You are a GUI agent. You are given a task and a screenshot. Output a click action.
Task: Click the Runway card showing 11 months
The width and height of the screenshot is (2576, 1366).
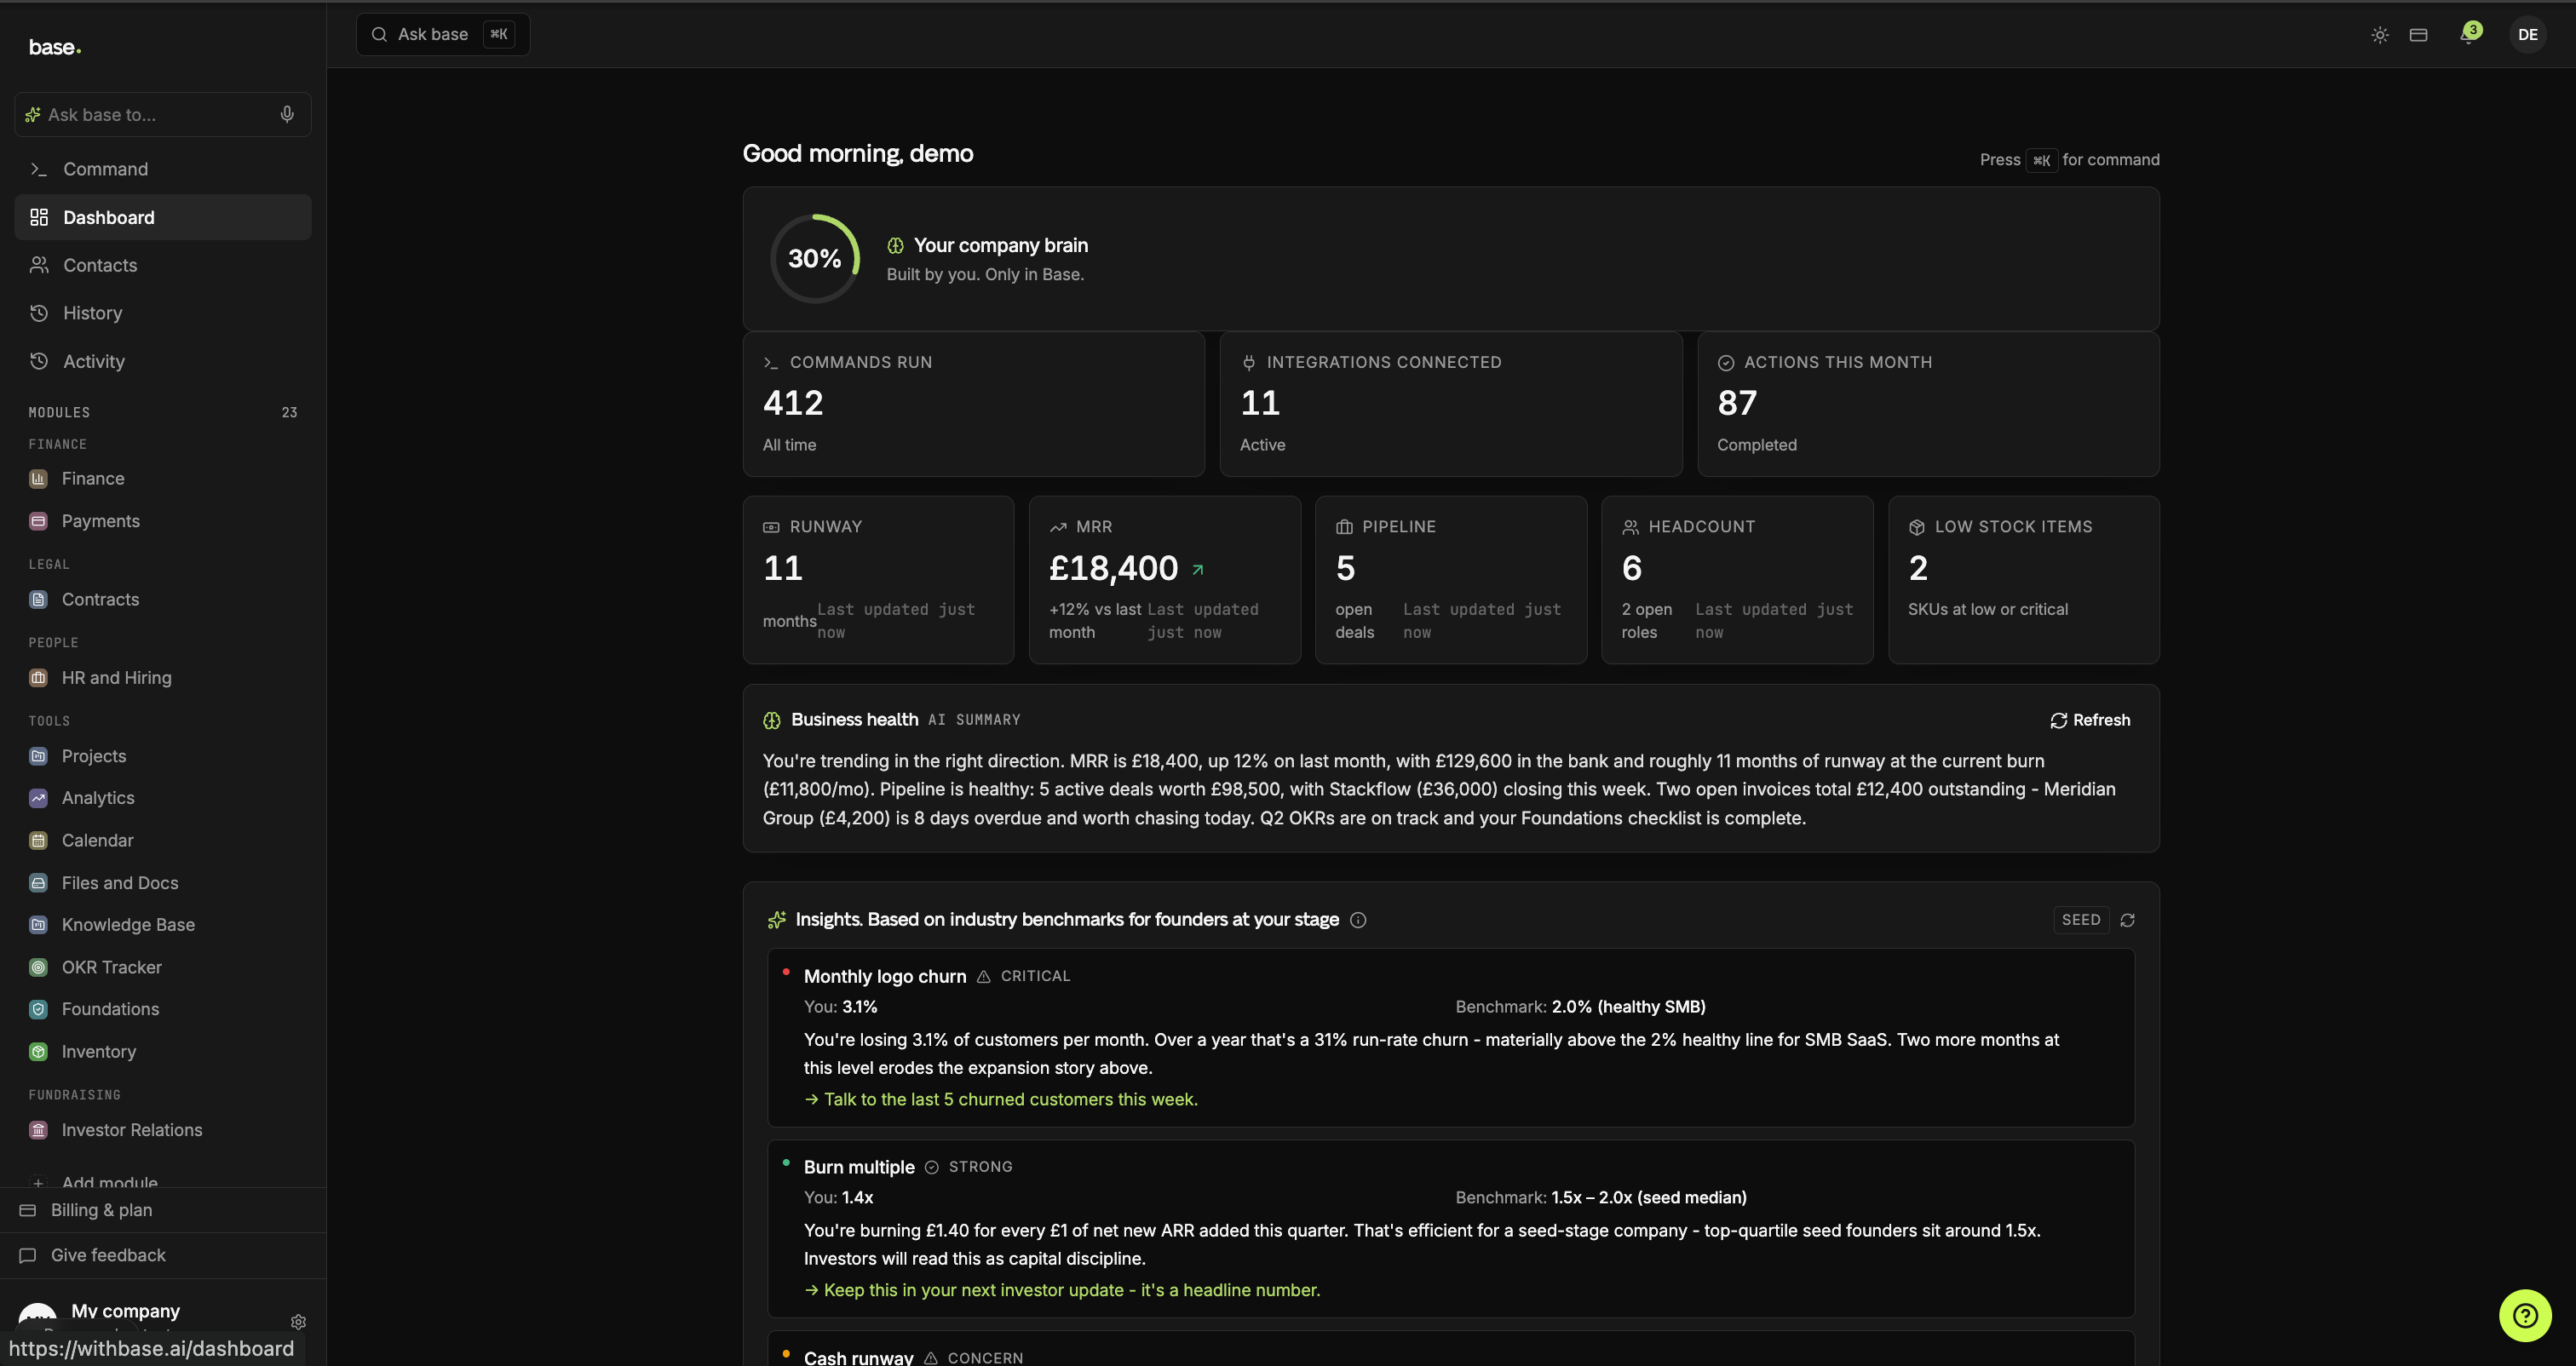click(878, 580)
